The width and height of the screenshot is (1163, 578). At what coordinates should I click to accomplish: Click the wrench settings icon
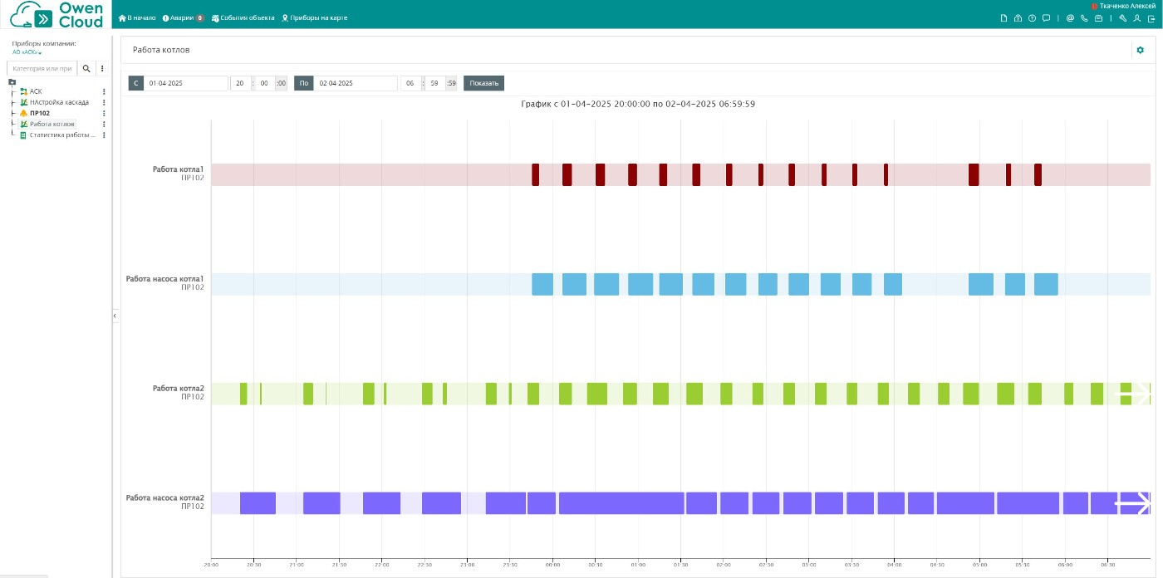[x=1123, y=17]
